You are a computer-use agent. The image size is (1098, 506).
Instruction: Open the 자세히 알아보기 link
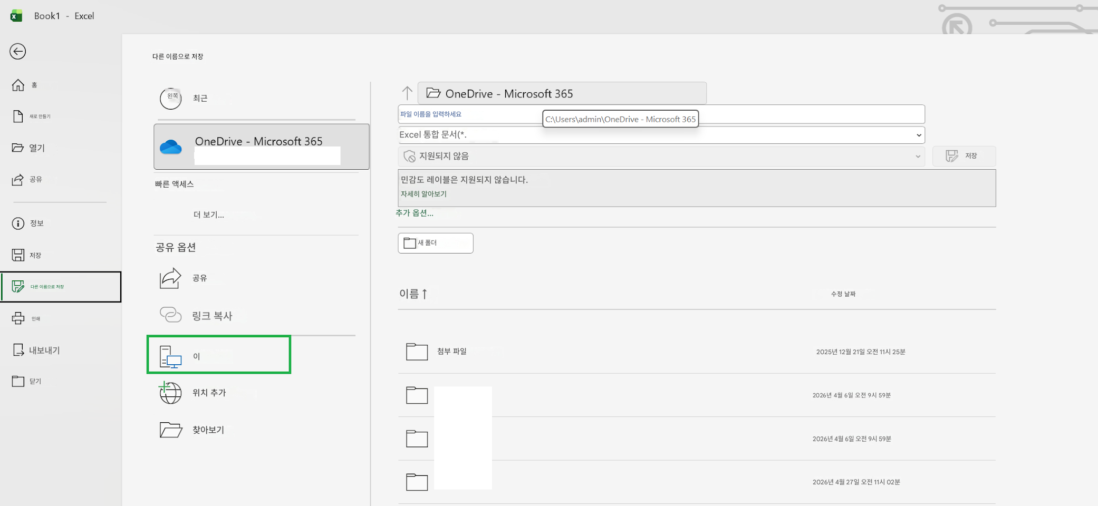(423, 194)
